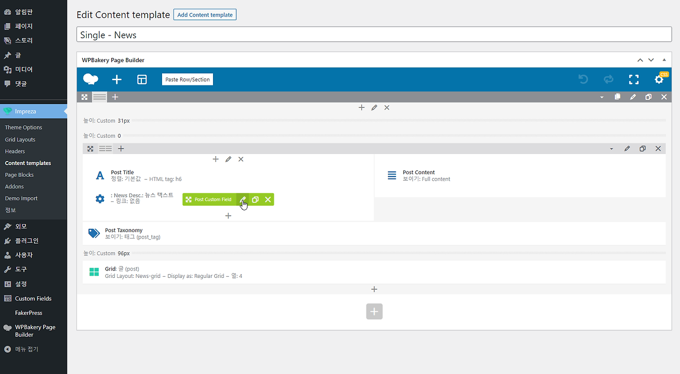This screenshot has width=680, height=374.
Task: Copy the outer row icon
Action: [x=617, y=97]
